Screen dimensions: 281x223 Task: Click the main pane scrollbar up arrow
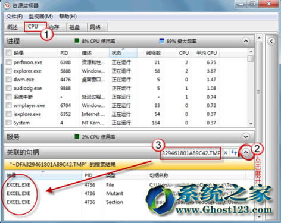[x=259, y=37]
